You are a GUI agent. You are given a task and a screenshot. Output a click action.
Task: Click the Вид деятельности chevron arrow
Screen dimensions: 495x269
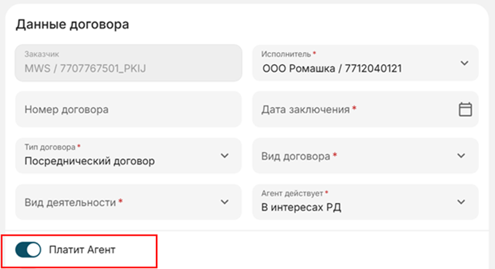[224, 202]
